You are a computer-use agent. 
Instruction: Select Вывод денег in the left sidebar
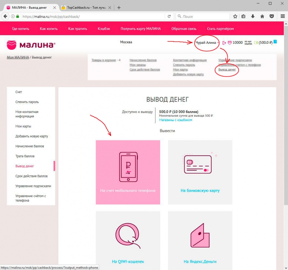point(25,166)
